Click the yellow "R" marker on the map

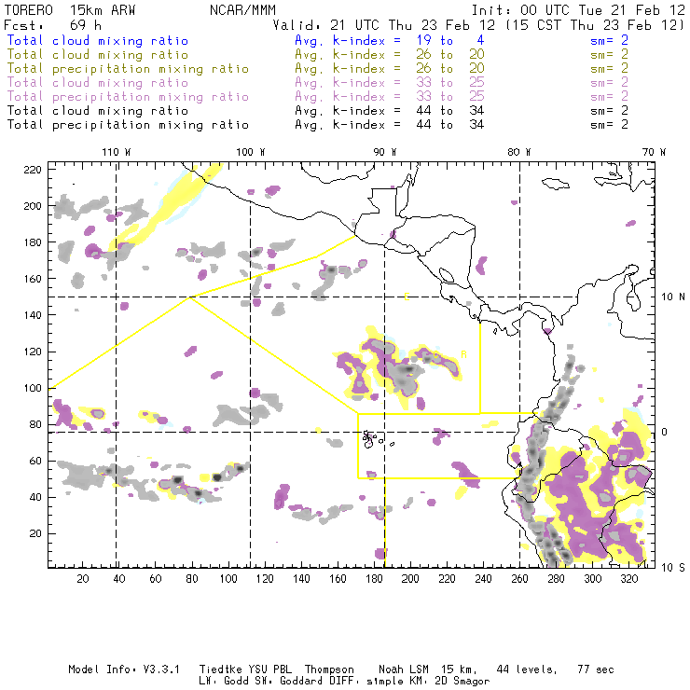463,354
